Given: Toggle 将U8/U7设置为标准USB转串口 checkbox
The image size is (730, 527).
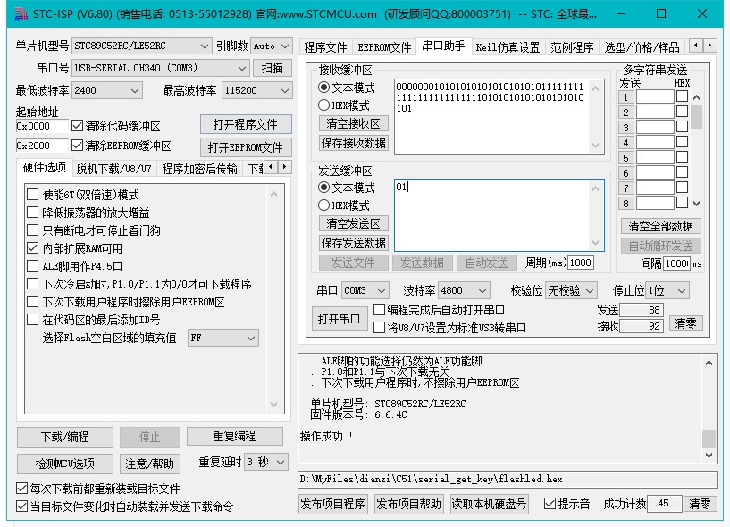Looking at the screenshot, I should [380, 327].
